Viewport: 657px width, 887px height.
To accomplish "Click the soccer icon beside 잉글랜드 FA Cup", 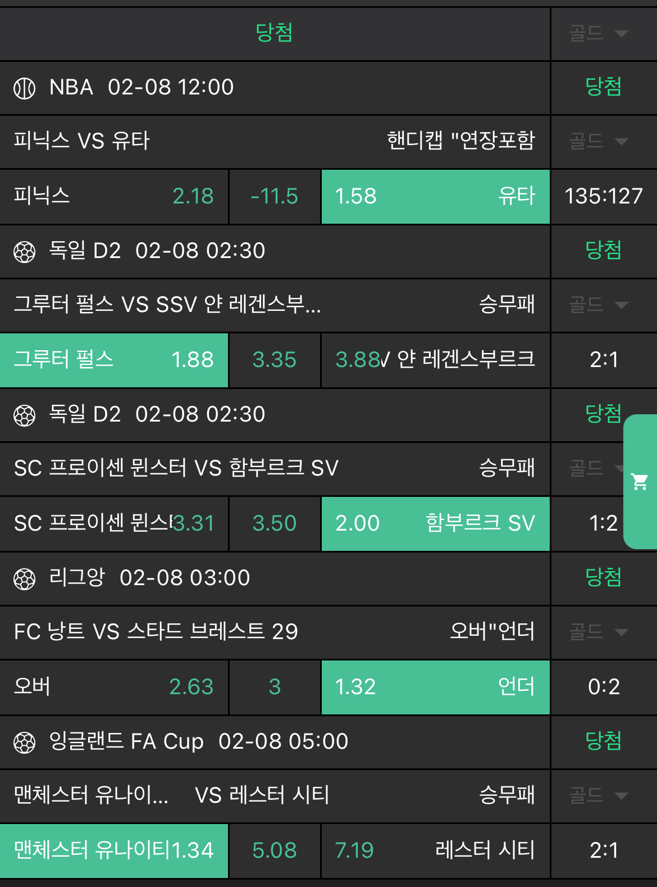I will pyautogui.click(x=24, y=743).
